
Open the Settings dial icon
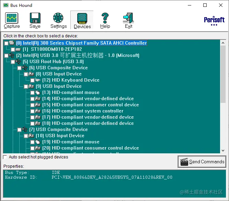coord(58,18)
